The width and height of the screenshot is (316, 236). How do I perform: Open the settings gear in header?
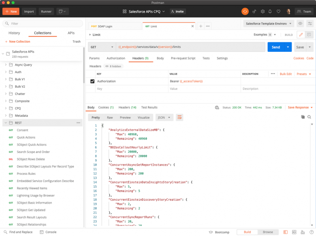pos(263,11)
